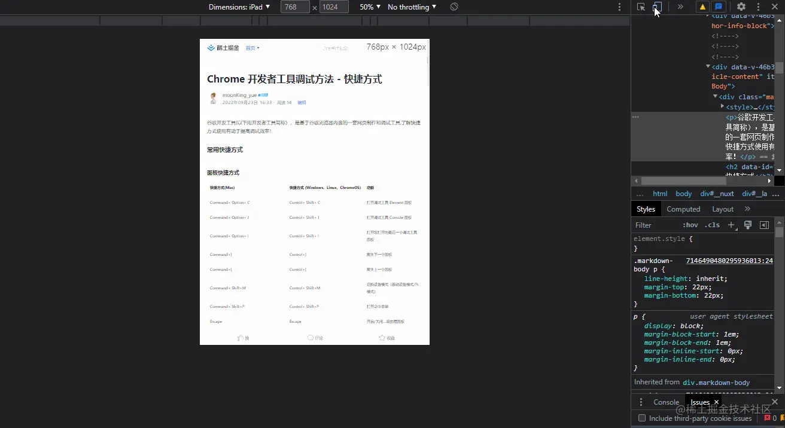The width and height of the screenshot is (785, 428).
Task: Click the Styles pane vertical scrollbar thumb
Action: coord(780,232)
